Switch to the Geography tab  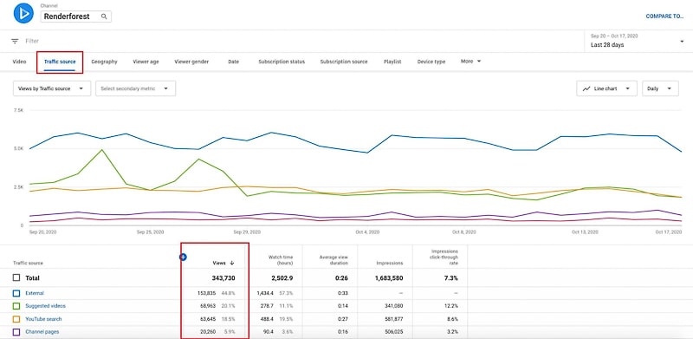point(104,62)
